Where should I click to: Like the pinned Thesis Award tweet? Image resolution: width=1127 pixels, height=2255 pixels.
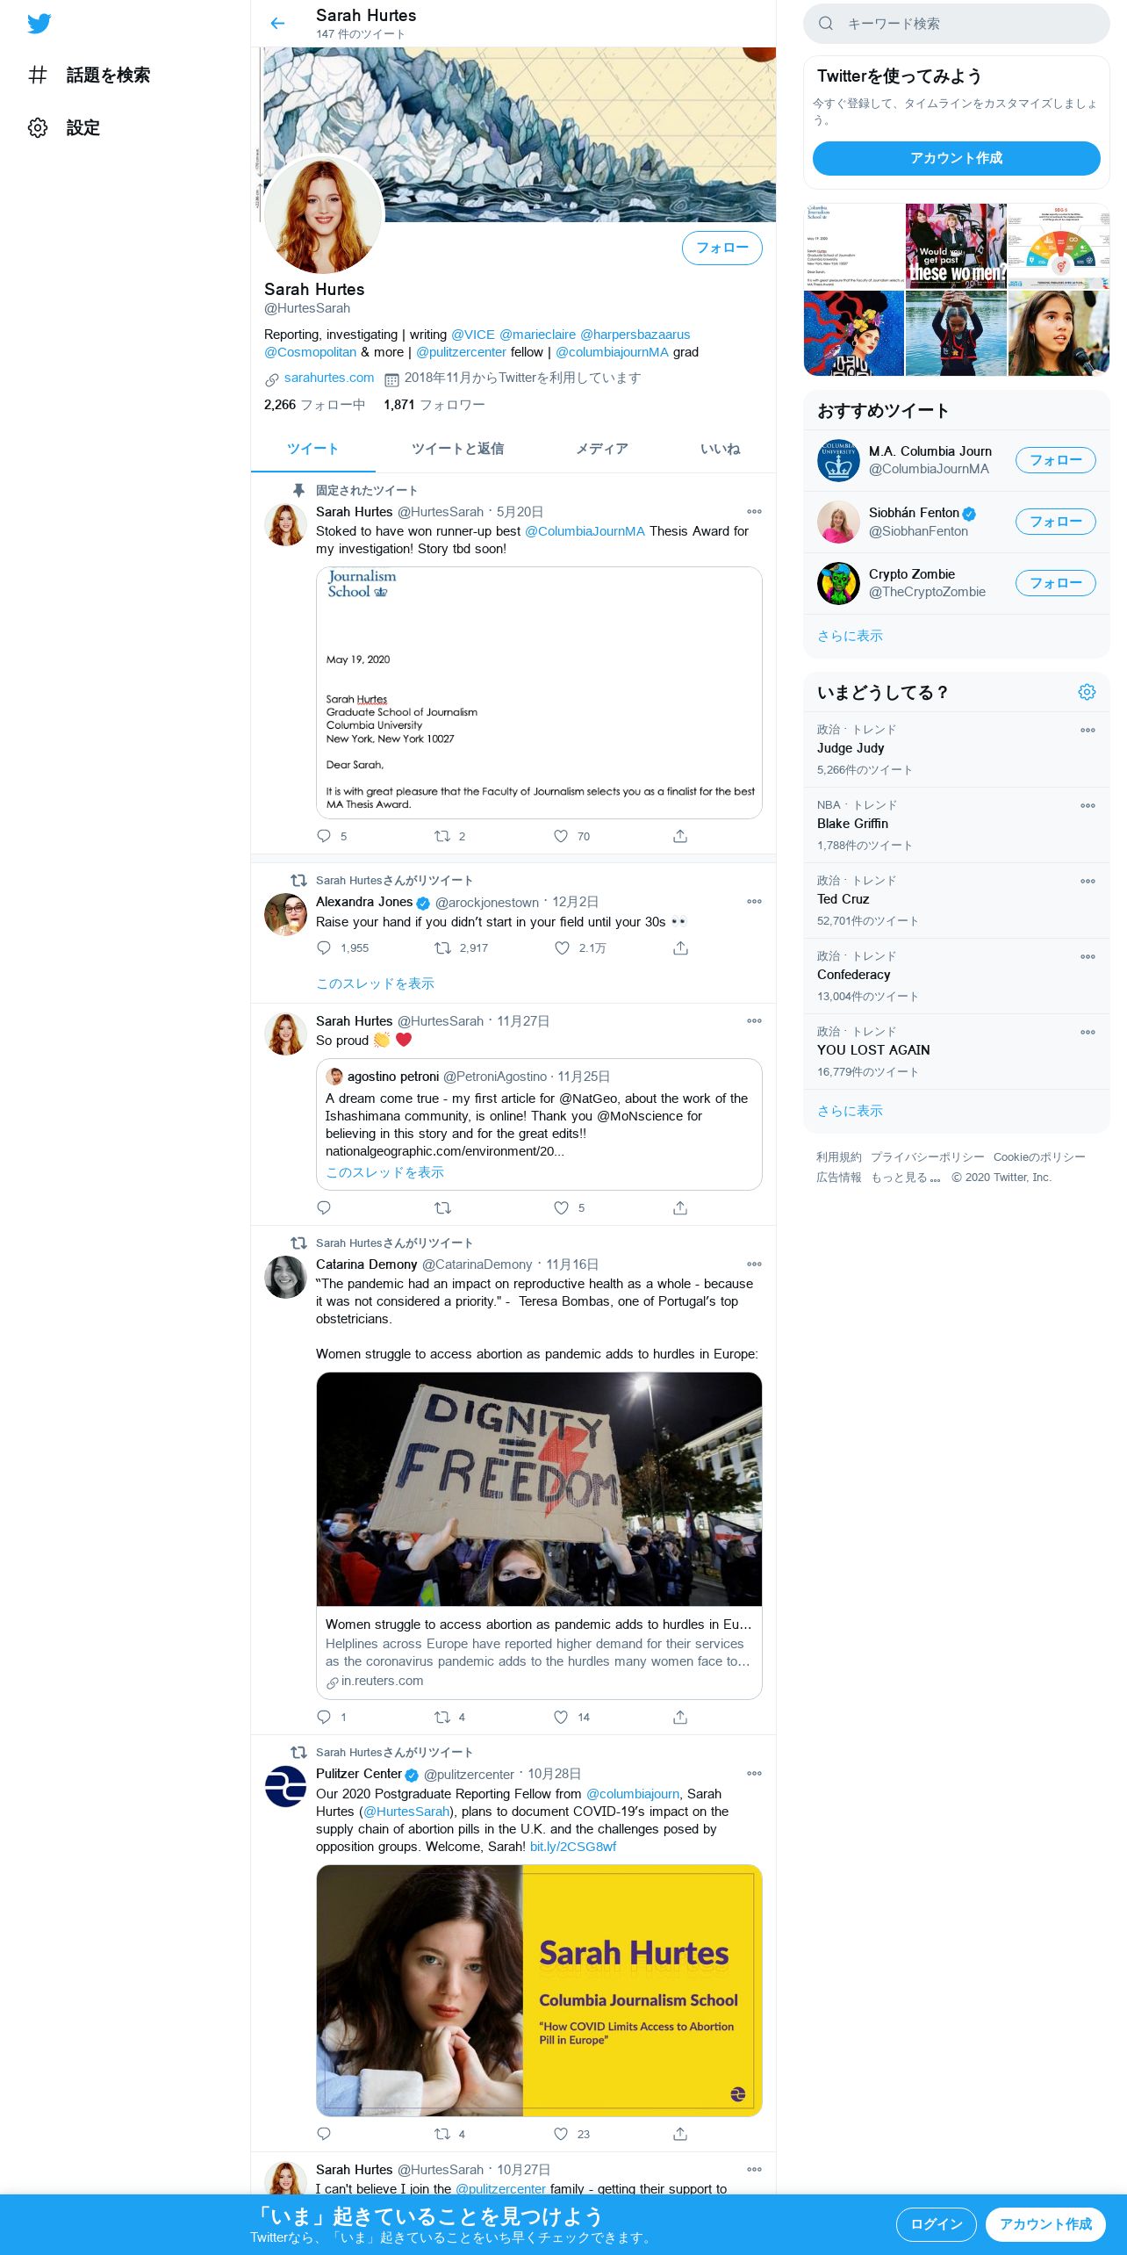561,836
